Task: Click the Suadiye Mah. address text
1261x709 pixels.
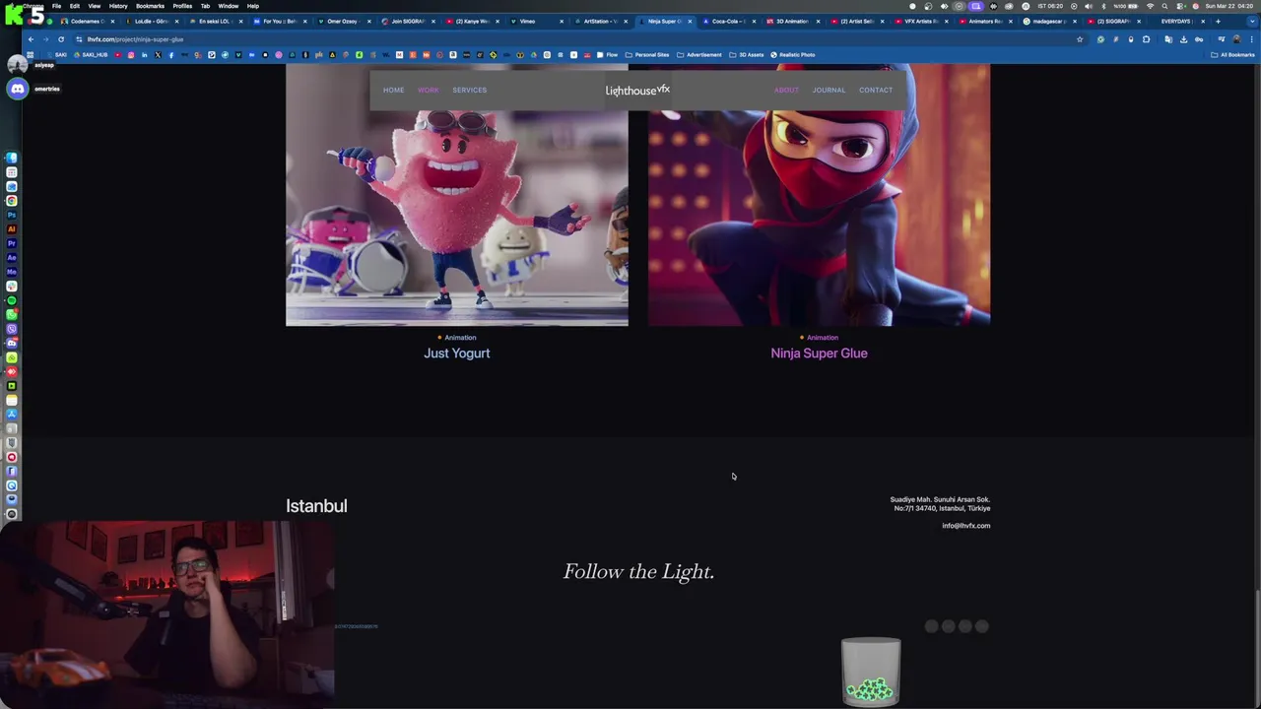Action: click(940, 504)
